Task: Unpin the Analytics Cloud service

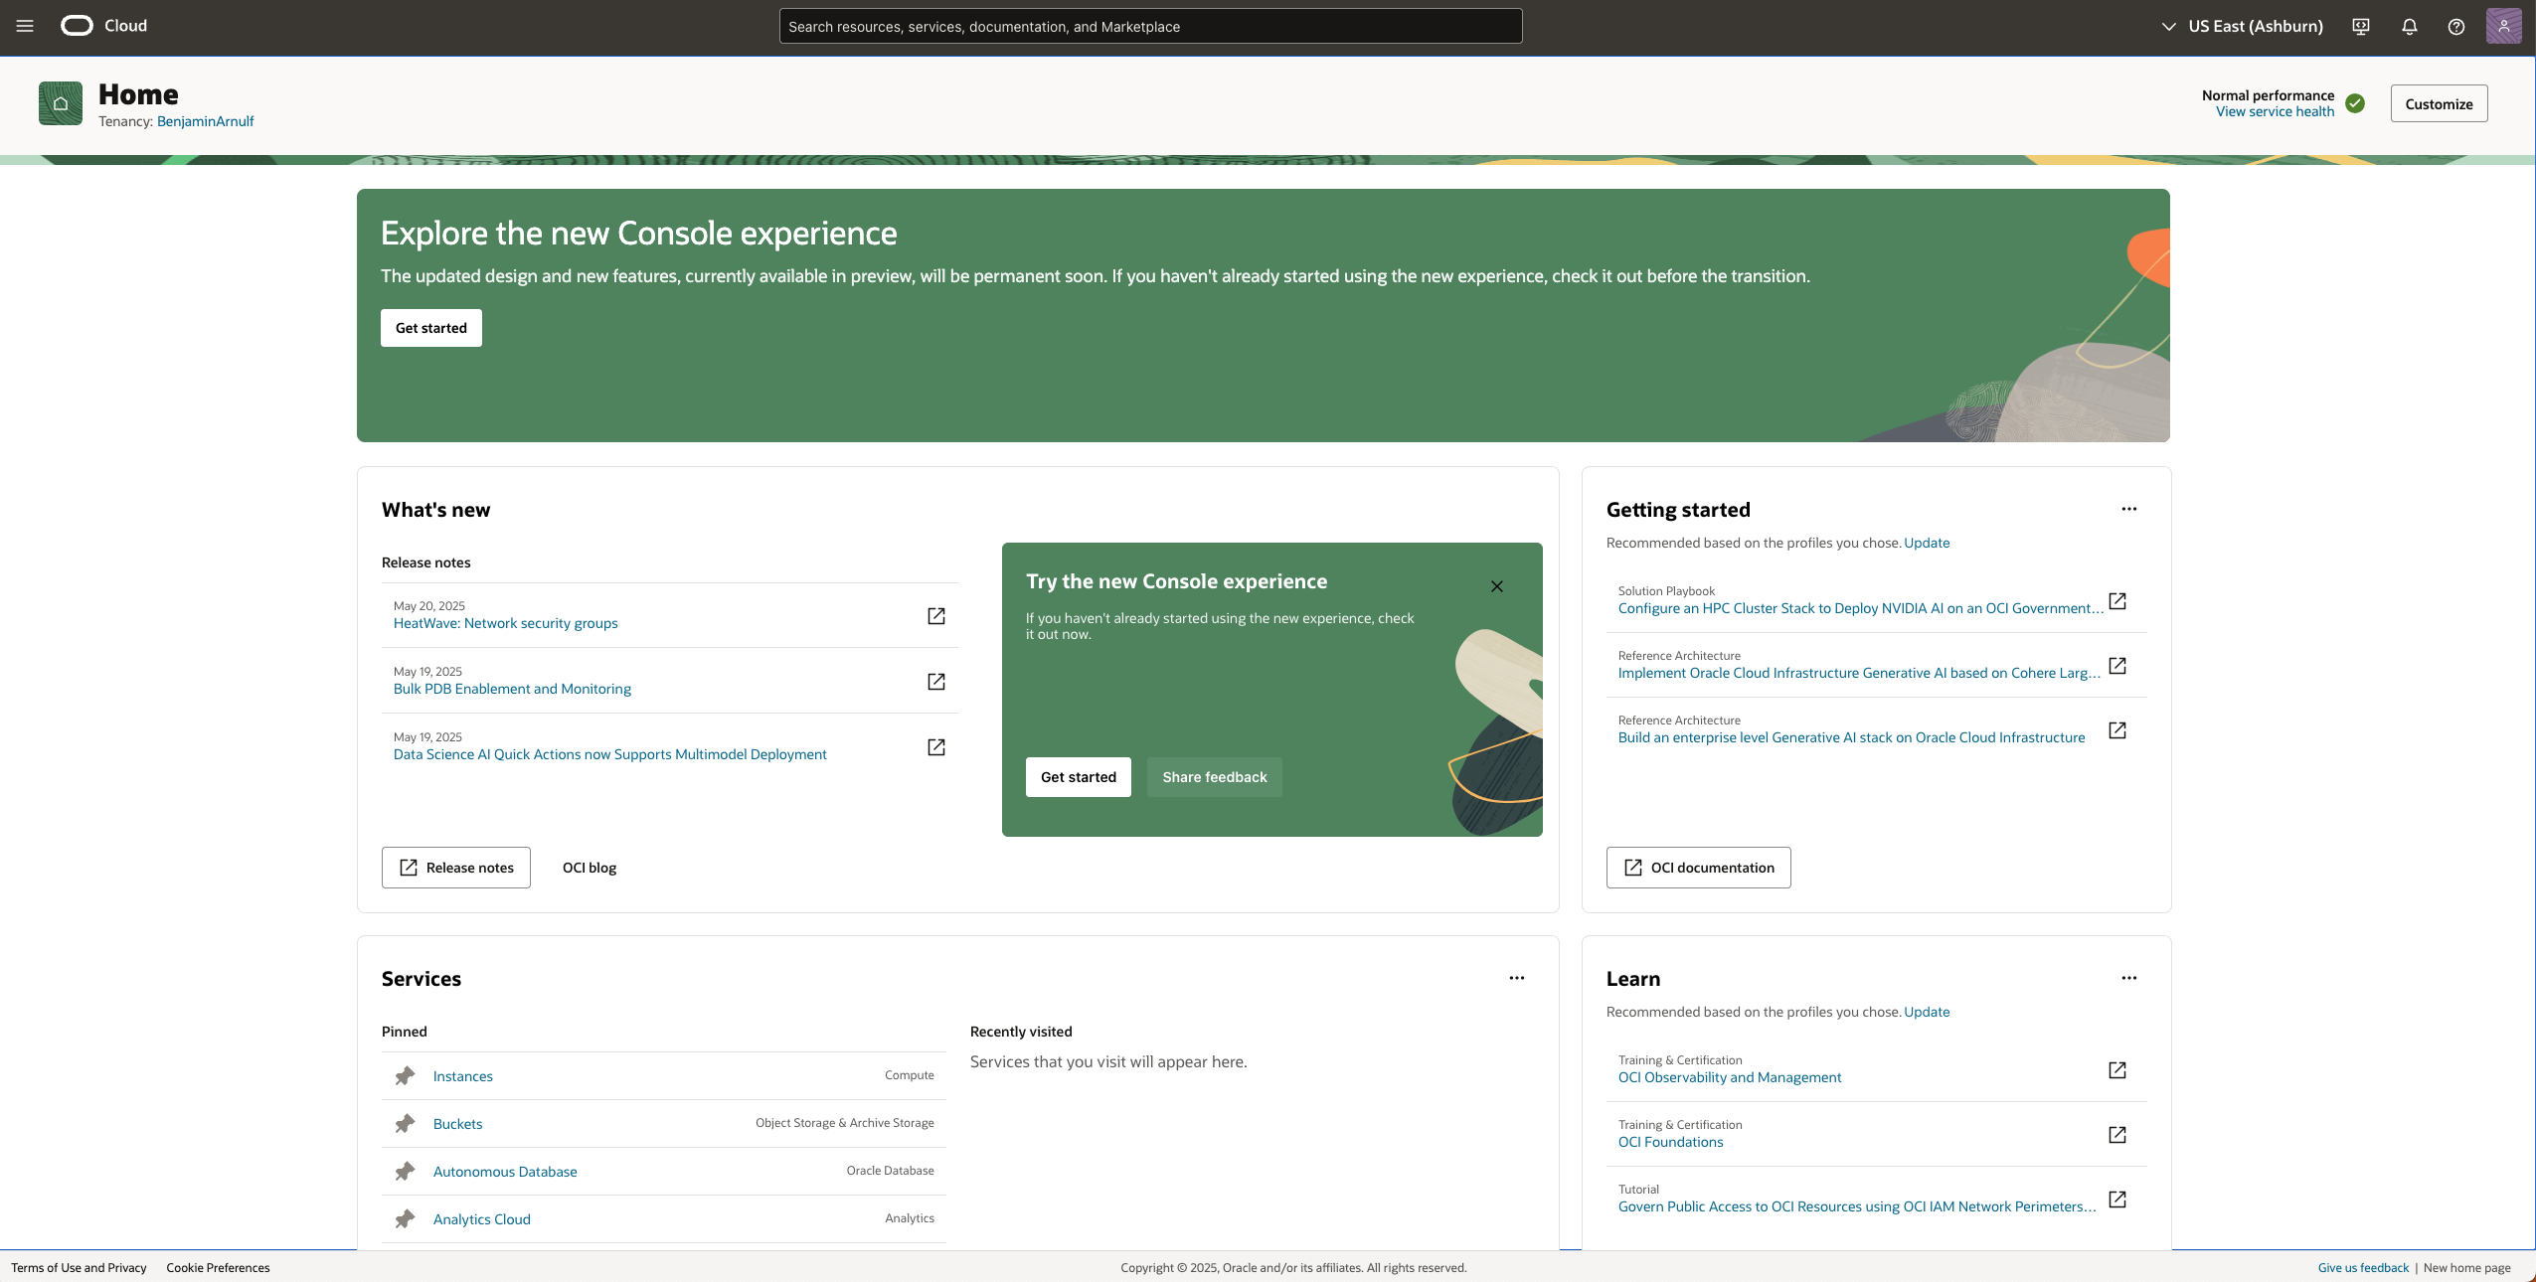Action: pyautogui.click(x=405, y=1219)
